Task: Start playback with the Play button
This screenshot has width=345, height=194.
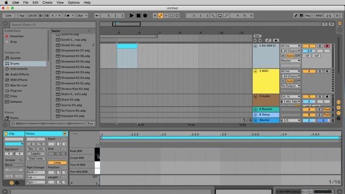Action: coord(132,16)
